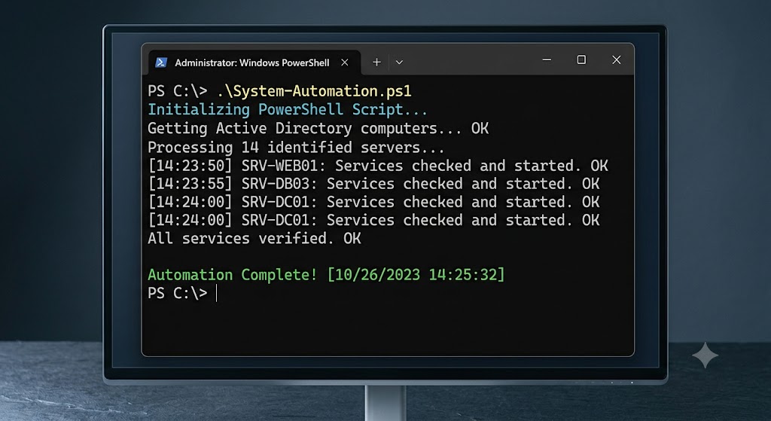Click the .\System-Automation.ps1 command text
The height and width of the screenshot is (421, 771).
314,91
